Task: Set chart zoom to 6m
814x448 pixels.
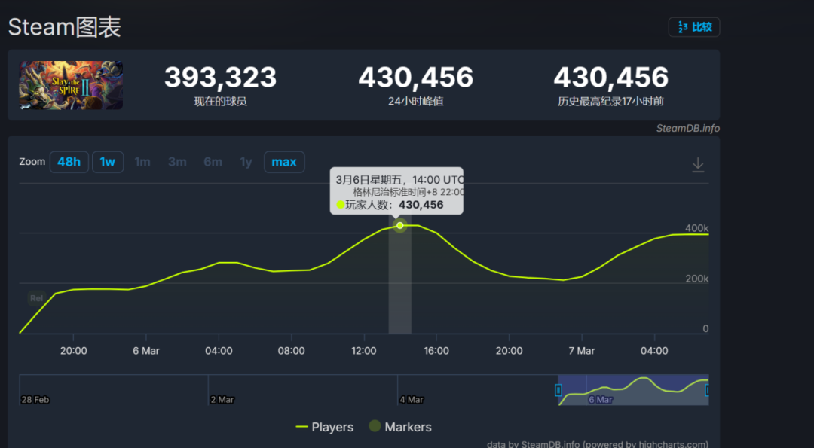Action: pos(213,162)
